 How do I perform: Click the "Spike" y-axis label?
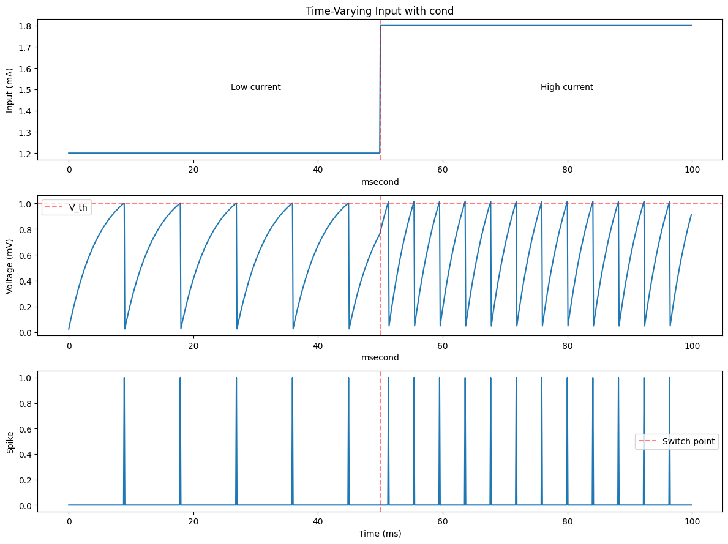pyautogui.click(x=9, y=442)
